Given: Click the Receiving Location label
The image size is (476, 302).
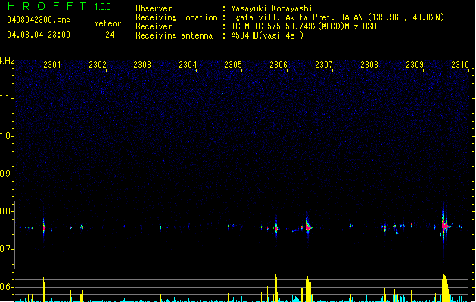Looking at the screenshot, I should point(176,17).
